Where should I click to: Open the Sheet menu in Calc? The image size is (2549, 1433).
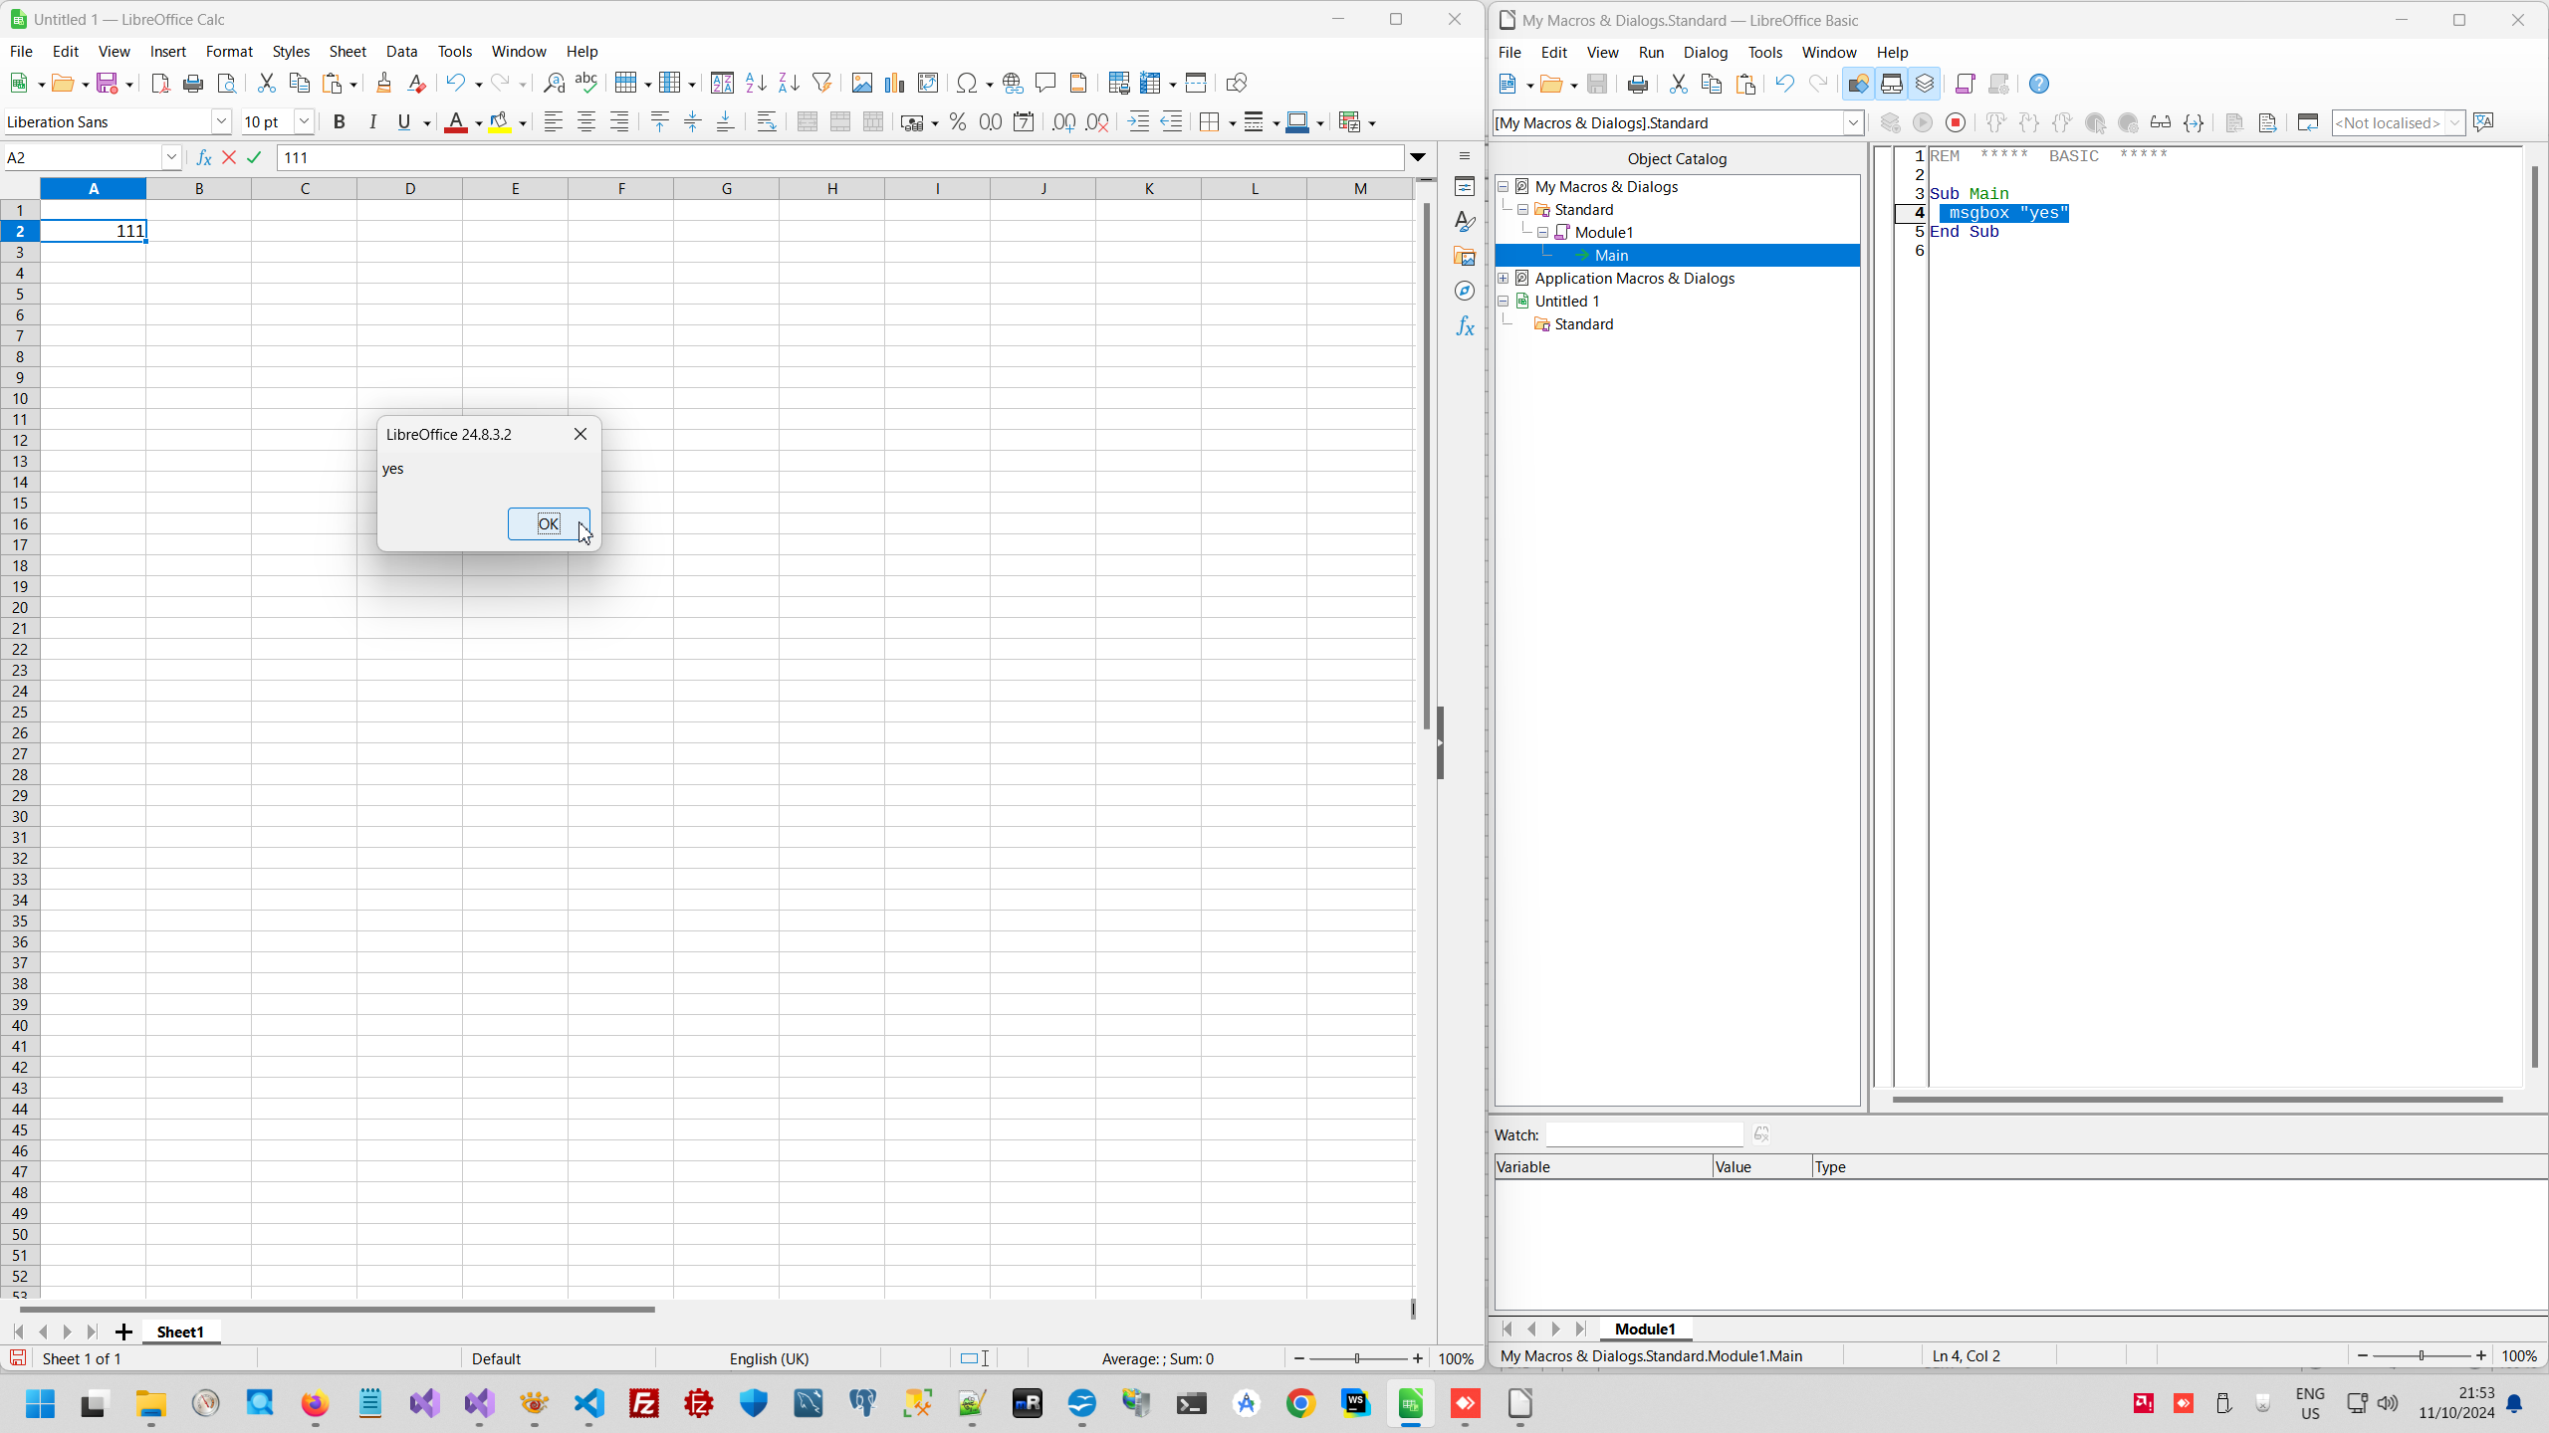pyautogui.click(x=348, y=52)
